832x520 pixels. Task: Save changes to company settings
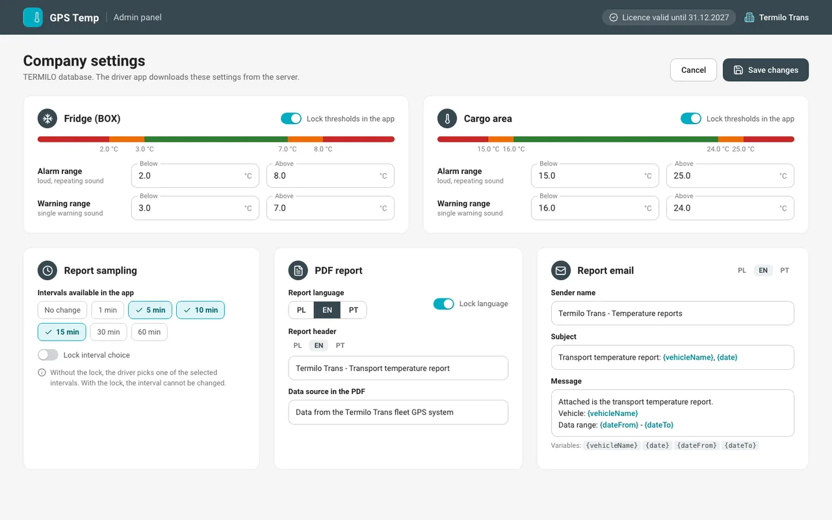[x=766, y=70]
